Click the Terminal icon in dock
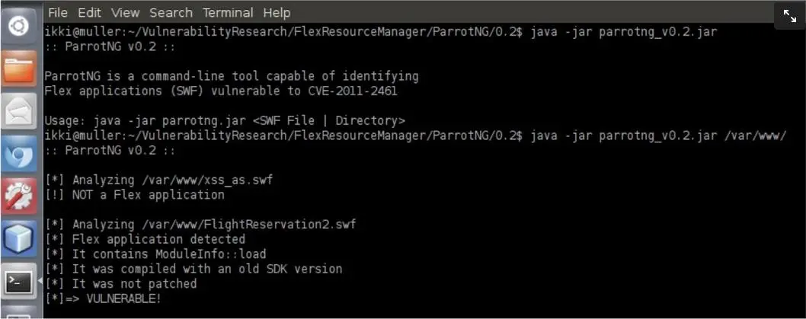Image resolution: width=806 pixels, height=319 pixels. point(18,282)
